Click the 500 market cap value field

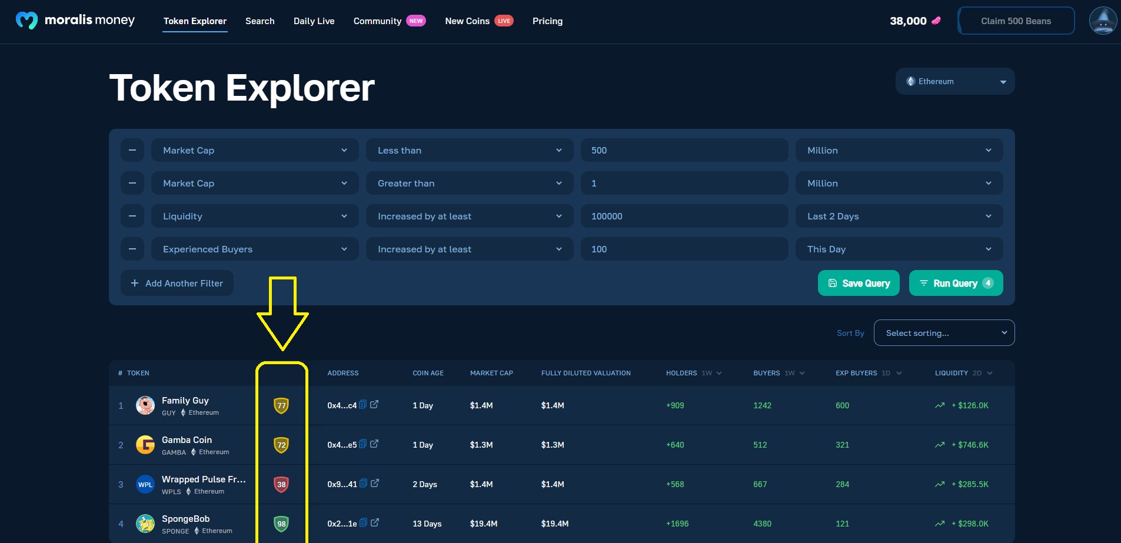tap(684, 150)
